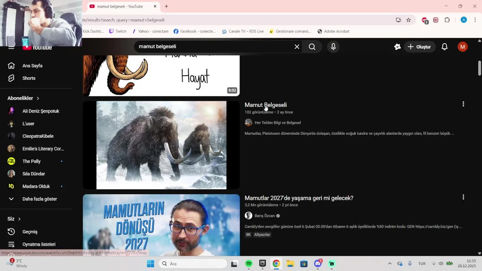Bookmark this page with the star icon
The width and height of the screenshot is (482, 271).
[409, 20]
